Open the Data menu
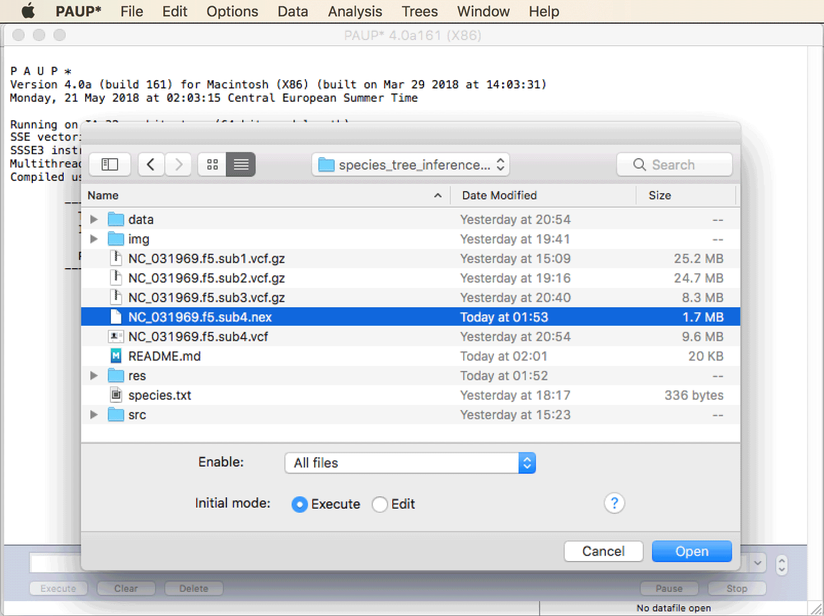 (293, 11)
